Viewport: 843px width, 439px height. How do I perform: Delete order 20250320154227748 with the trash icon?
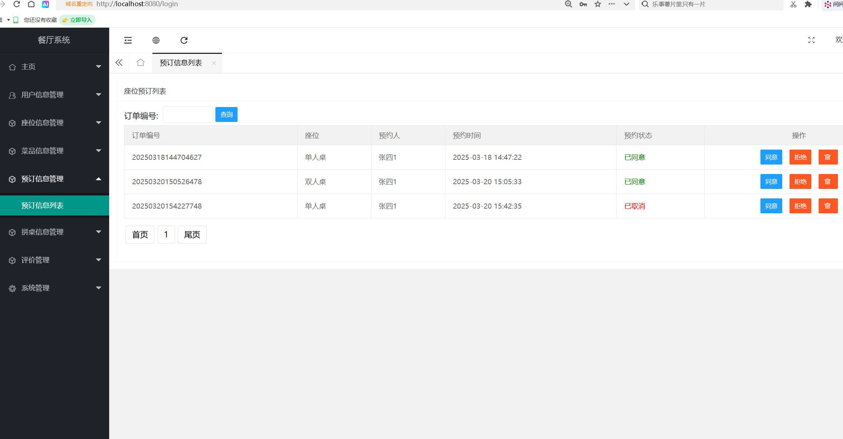click(827, 206)
